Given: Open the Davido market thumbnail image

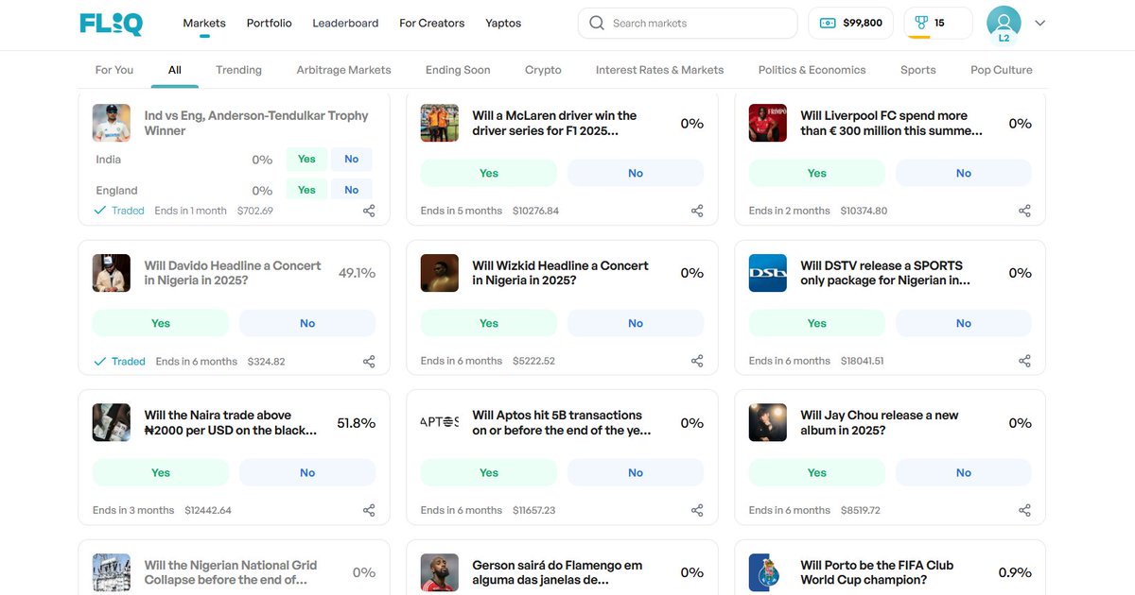Looking at the screenshot, I should pyautogui.click(x=112, y=273).
